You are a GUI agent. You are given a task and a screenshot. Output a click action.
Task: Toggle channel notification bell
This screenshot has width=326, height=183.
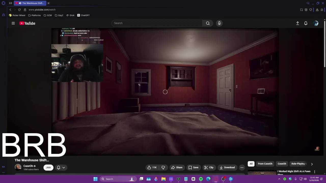(x=59, y=167)
